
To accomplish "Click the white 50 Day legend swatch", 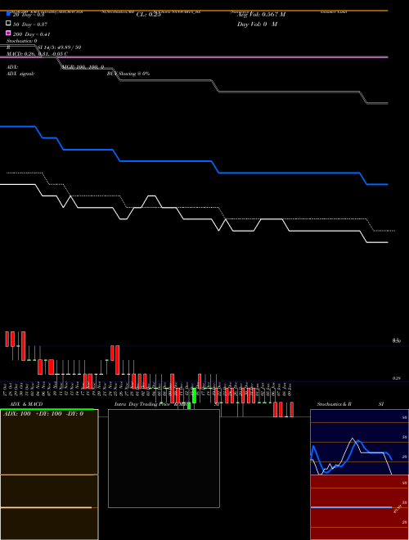I will click(x=8, y=24).
